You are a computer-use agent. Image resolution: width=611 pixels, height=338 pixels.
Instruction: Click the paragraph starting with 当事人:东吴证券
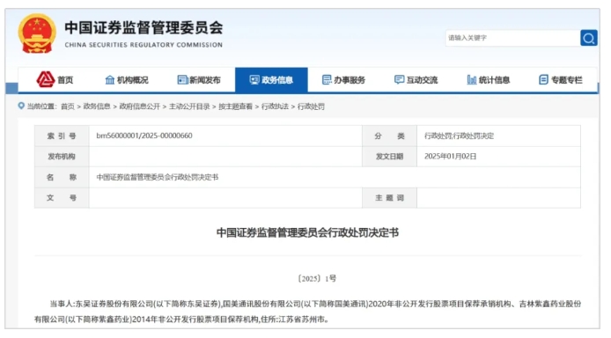pyautogui.click(x=307, y=312)
